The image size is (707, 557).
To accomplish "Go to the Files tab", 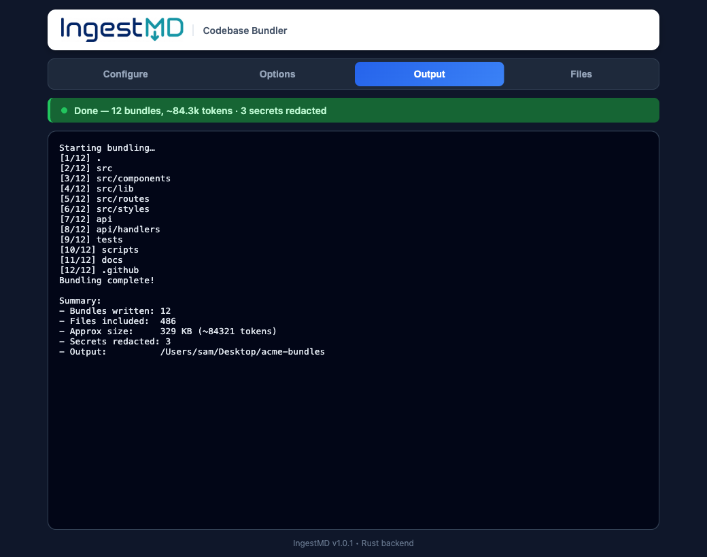I will tap(581, 74).
